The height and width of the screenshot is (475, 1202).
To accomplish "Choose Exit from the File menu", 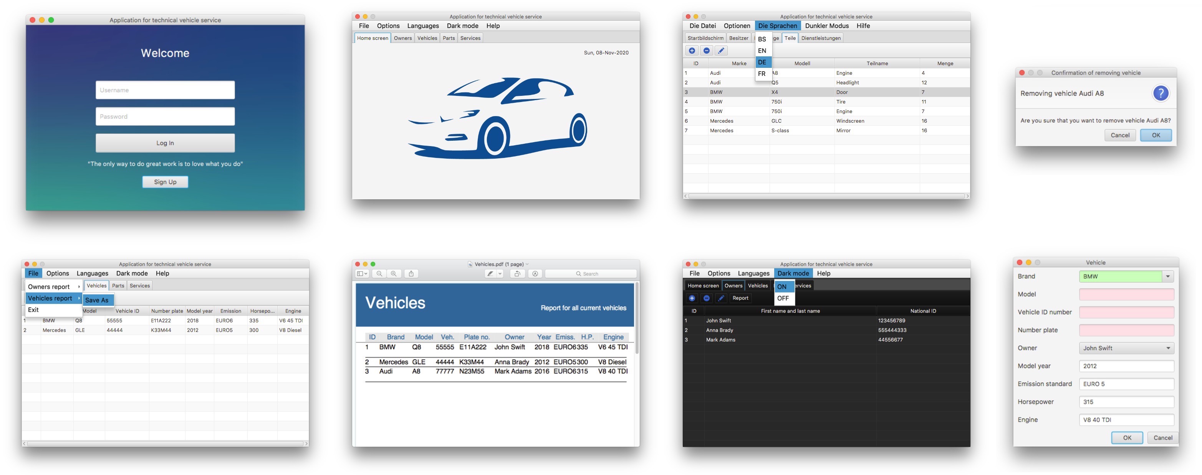I will (x=54, y=310).
